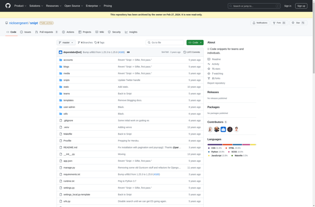Open the Solutions menu dropdown
Image resolution: width=315 pixels, height=207 pixels.
pos(36,6)
